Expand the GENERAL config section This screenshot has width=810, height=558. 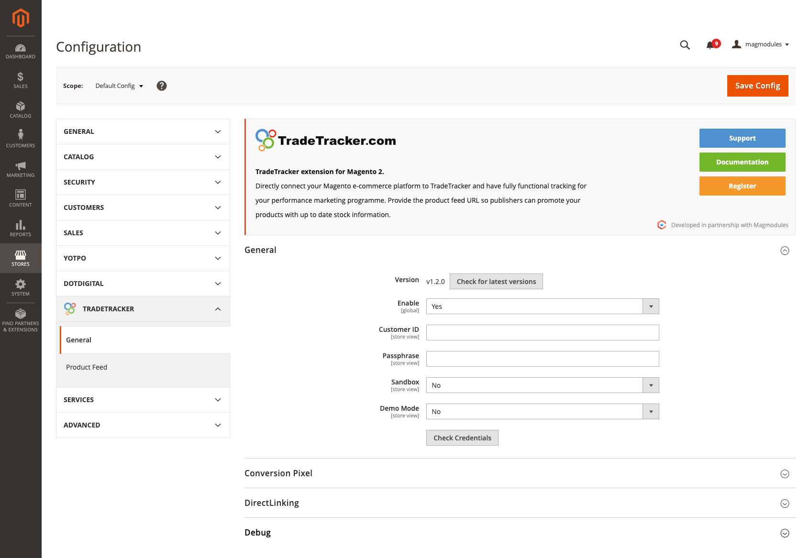click(143, 131)
